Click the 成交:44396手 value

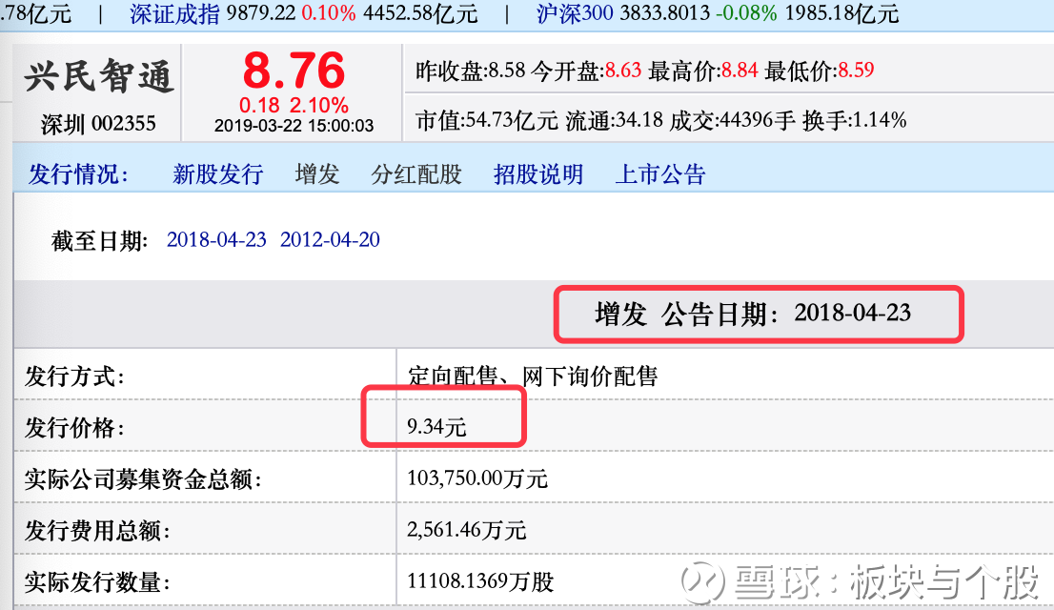pos(733,120)
